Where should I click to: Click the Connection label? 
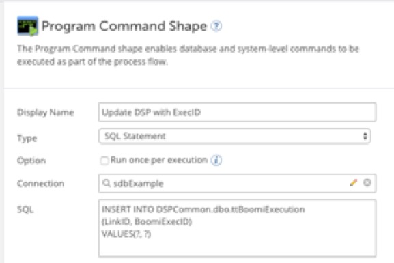click(x=41, y=184)
